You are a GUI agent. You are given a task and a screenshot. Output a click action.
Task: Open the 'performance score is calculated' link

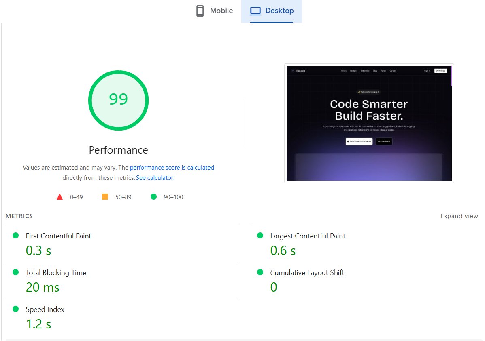[172, 168]
